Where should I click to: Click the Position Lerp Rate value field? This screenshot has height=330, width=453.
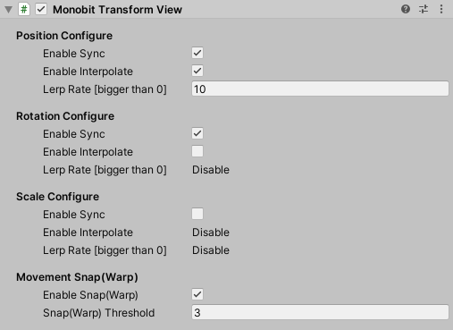(320, 89)
